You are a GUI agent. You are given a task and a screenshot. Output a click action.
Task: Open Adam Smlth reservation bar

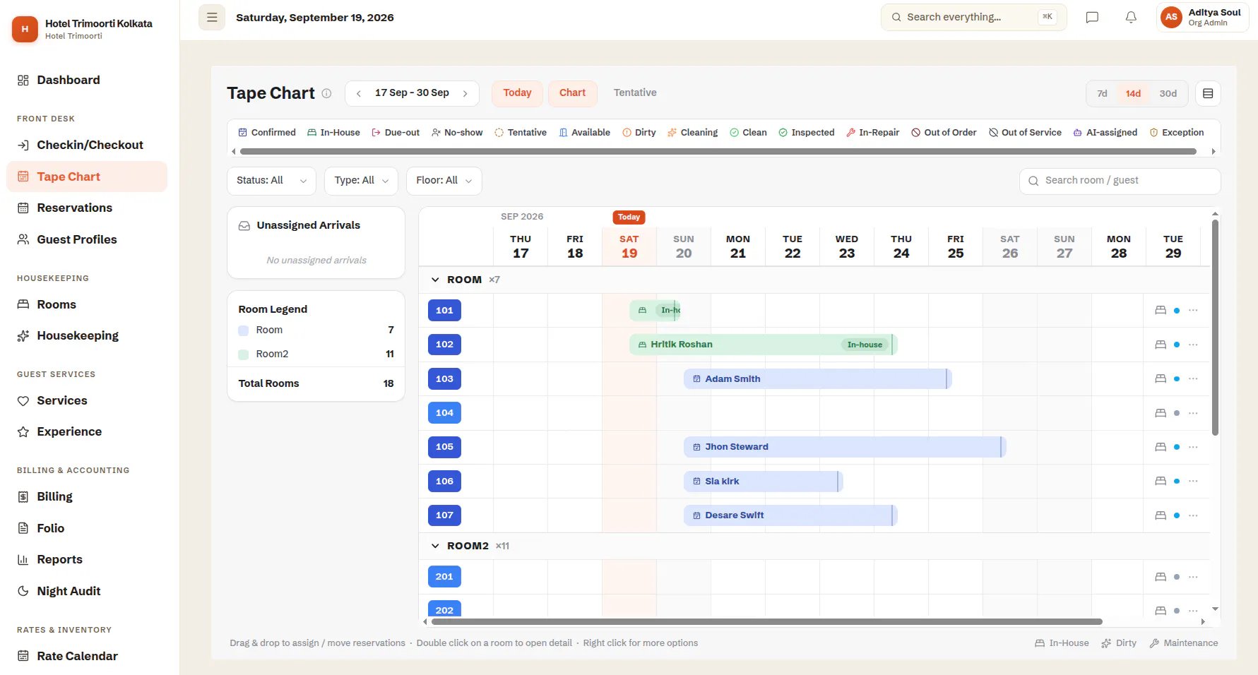coord(817,379)
